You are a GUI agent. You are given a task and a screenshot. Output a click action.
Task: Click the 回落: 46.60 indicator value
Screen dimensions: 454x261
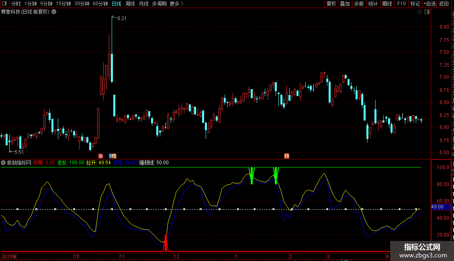tap(125, 163)
